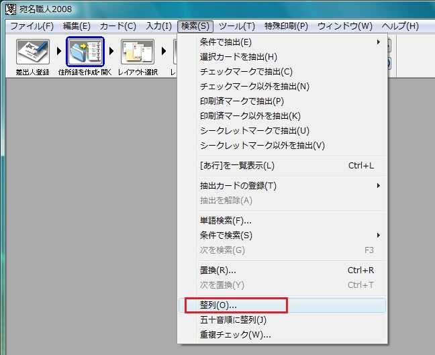Open the ウィンドウ(W) menu
435x355 pixels.
[x=344, y=26]
